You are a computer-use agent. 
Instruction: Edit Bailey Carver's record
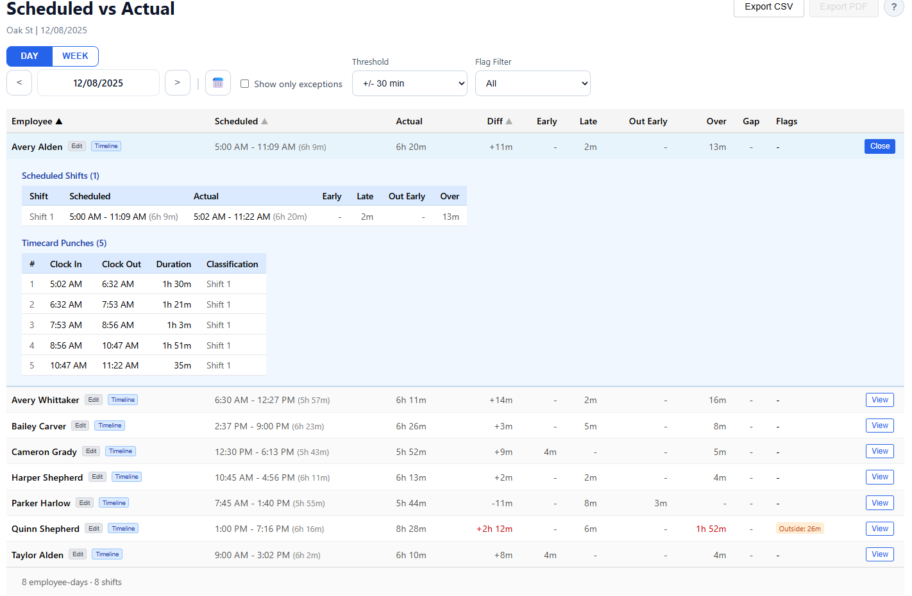pos(80,426)
